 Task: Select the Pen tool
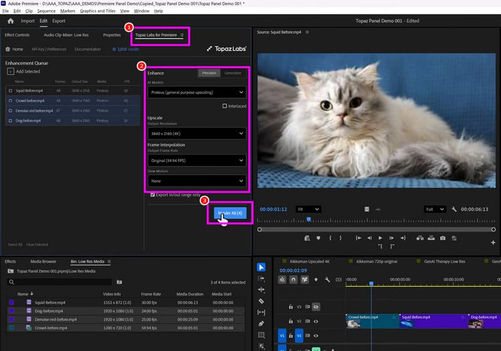click(261, 323)
